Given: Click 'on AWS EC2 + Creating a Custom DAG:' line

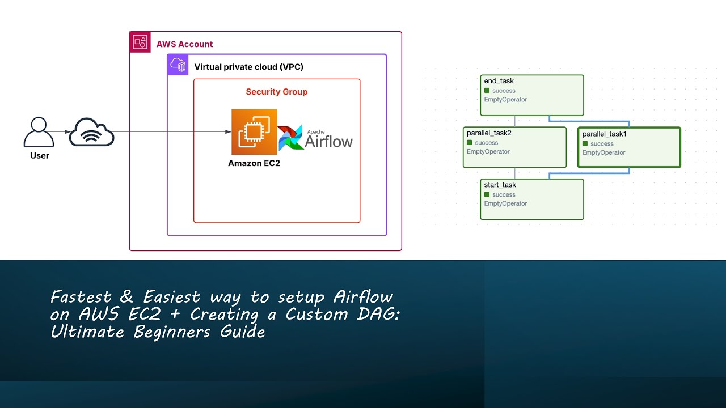Looking at the screenshot, I should 225,314.
